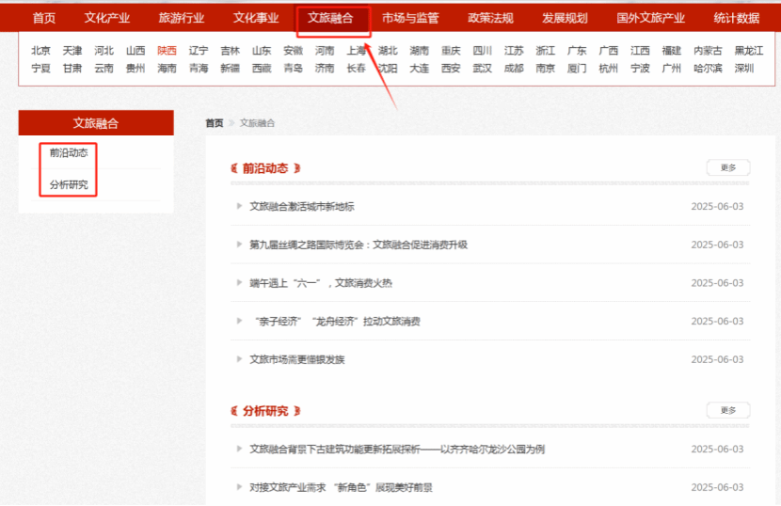Viewport: 781px width, 506px height.
Task: Open the 文旅融合 navigation tab
Action: pyautogui.click(x=330, y=18)
